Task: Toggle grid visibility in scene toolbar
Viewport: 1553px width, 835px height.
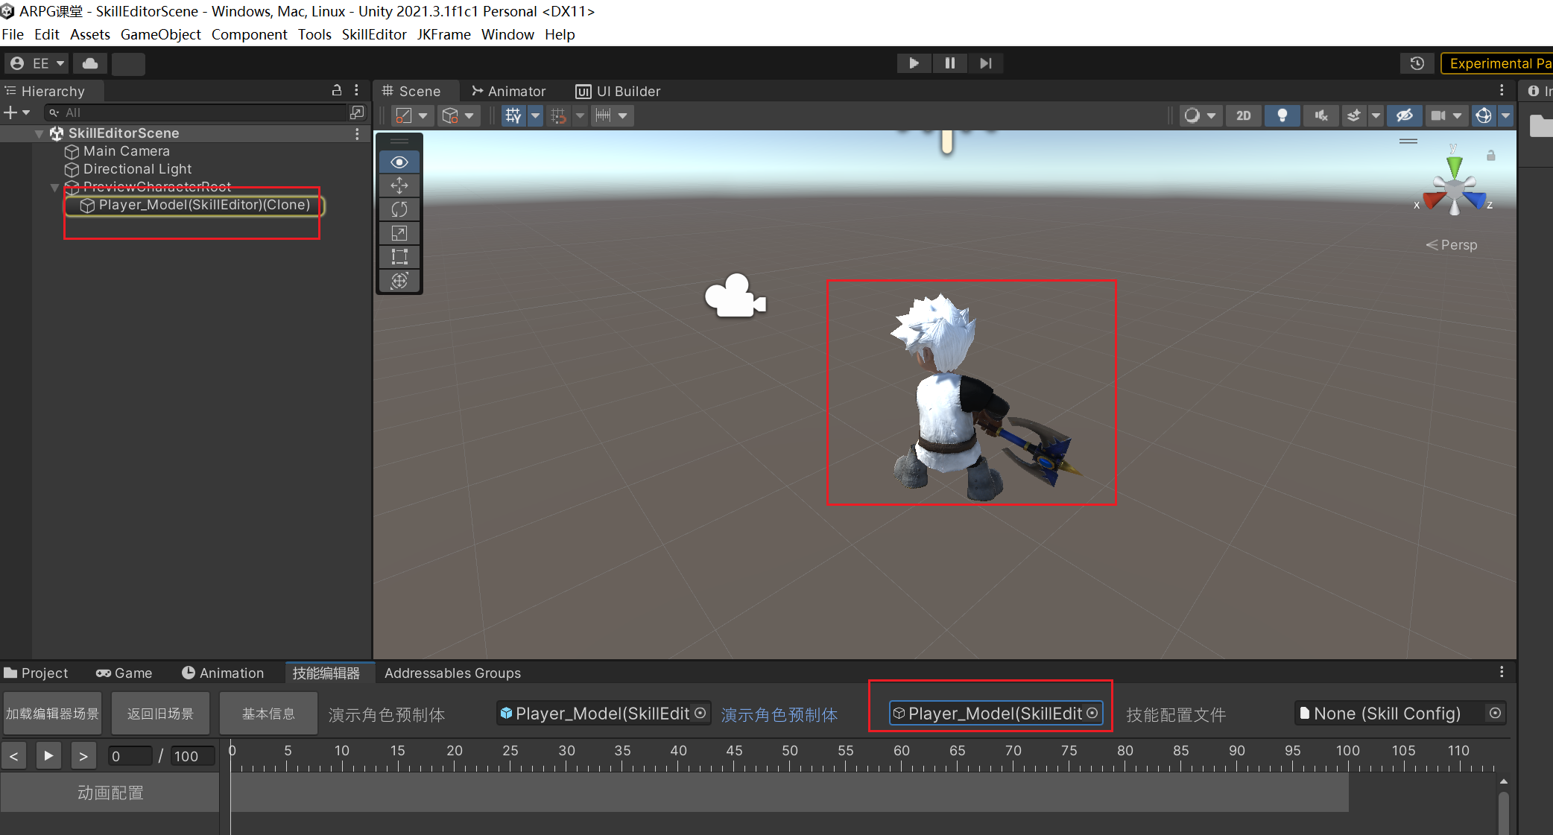Action: pyautogui.click(x=513, y=115)
